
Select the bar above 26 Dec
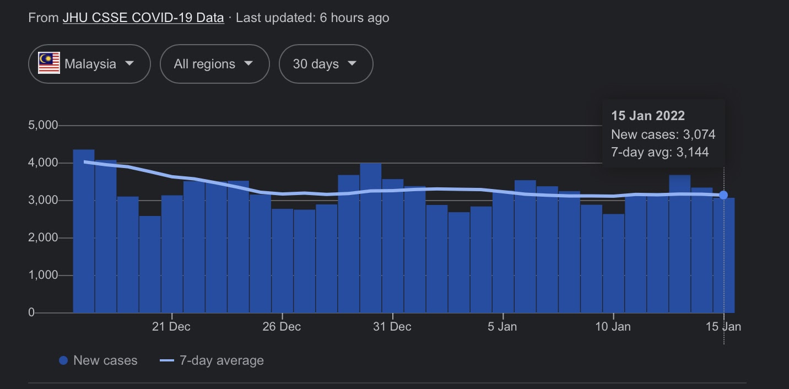(282, 260)
